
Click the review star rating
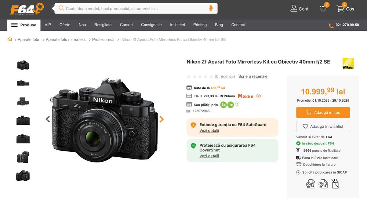(200, 76)
